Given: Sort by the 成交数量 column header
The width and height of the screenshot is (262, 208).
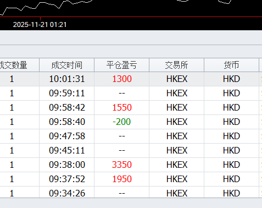Looking at the screenshot, I should coord(19,65).
